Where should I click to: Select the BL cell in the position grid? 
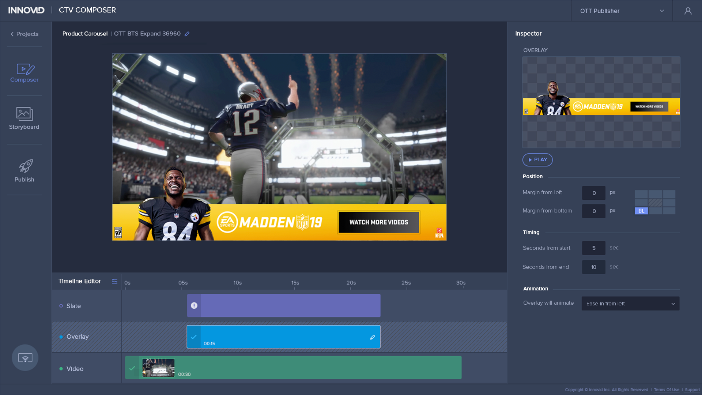641,211
